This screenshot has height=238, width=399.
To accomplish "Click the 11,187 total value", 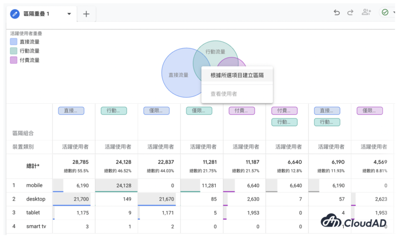I will (252, 162).
